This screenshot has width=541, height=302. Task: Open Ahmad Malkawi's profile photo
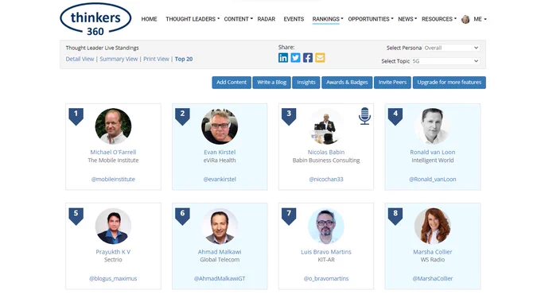point(220,226)
